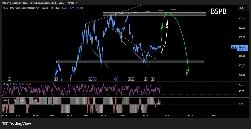
Task: Click the 300,00 price axis label
Action: pos(242,66)
